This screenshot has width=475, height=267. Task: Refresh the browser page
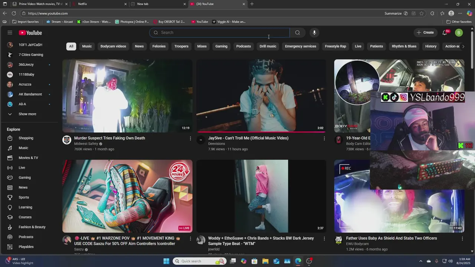[14, 13]
